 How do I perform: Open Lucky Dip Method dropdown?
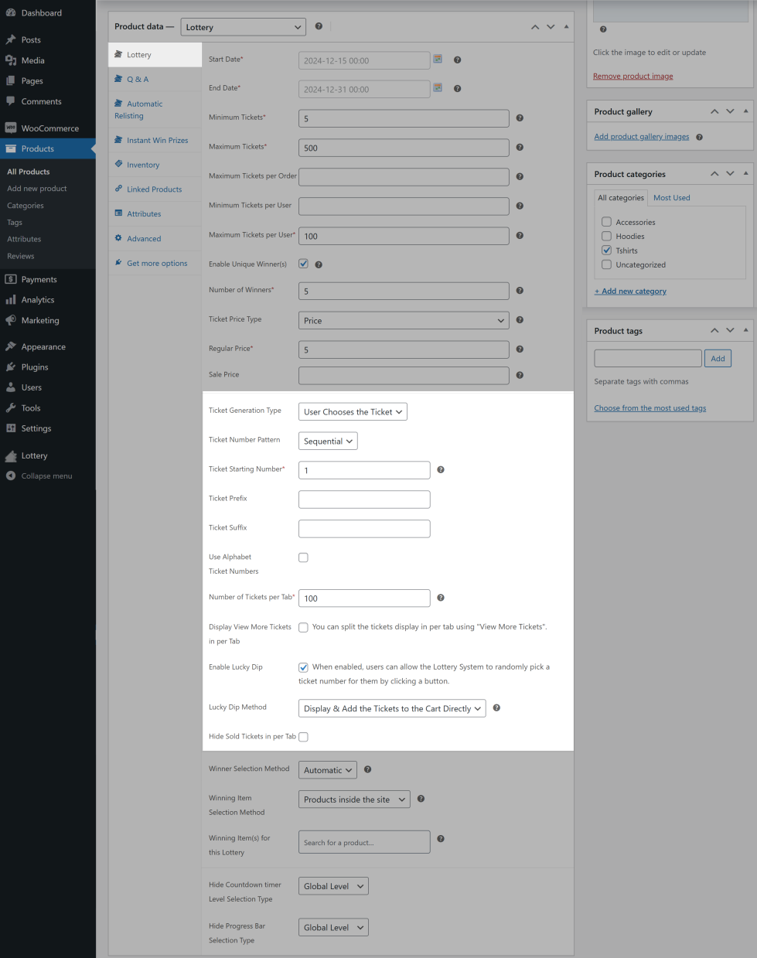(392, 708)
